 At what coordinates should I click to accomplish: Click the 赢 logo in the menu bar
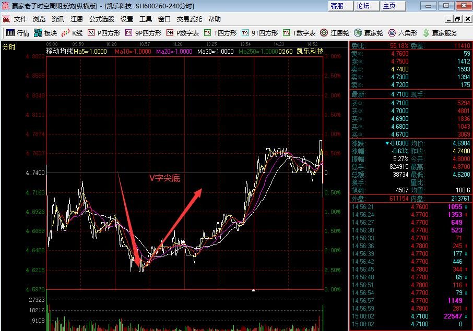point(6,19)
